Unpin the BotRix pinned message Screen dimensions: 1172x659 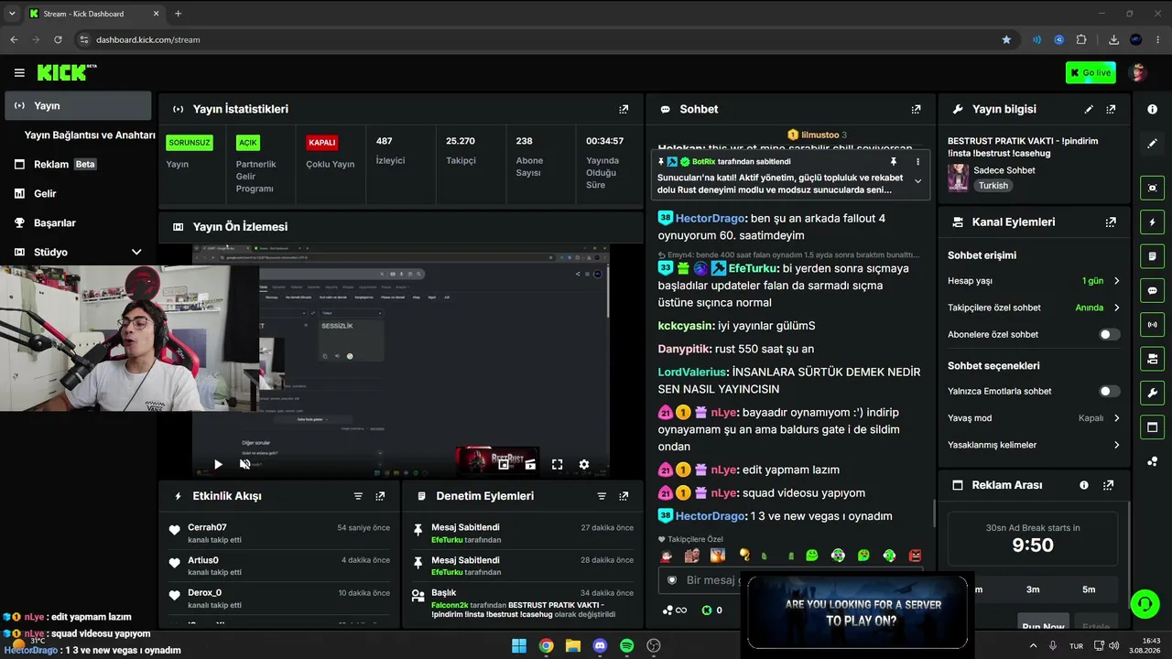(894, 162)
